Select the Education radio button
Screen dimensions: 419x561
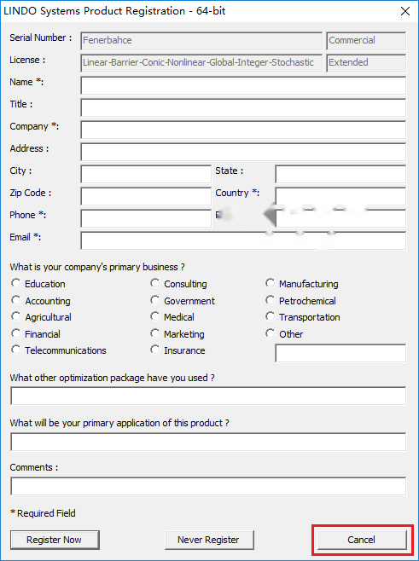pyautogui.click(x=15, y=283)
